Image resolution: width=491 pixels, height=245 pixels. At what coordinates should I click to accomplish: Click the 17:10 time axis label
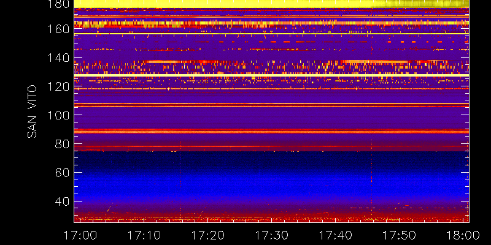[144, 235]
